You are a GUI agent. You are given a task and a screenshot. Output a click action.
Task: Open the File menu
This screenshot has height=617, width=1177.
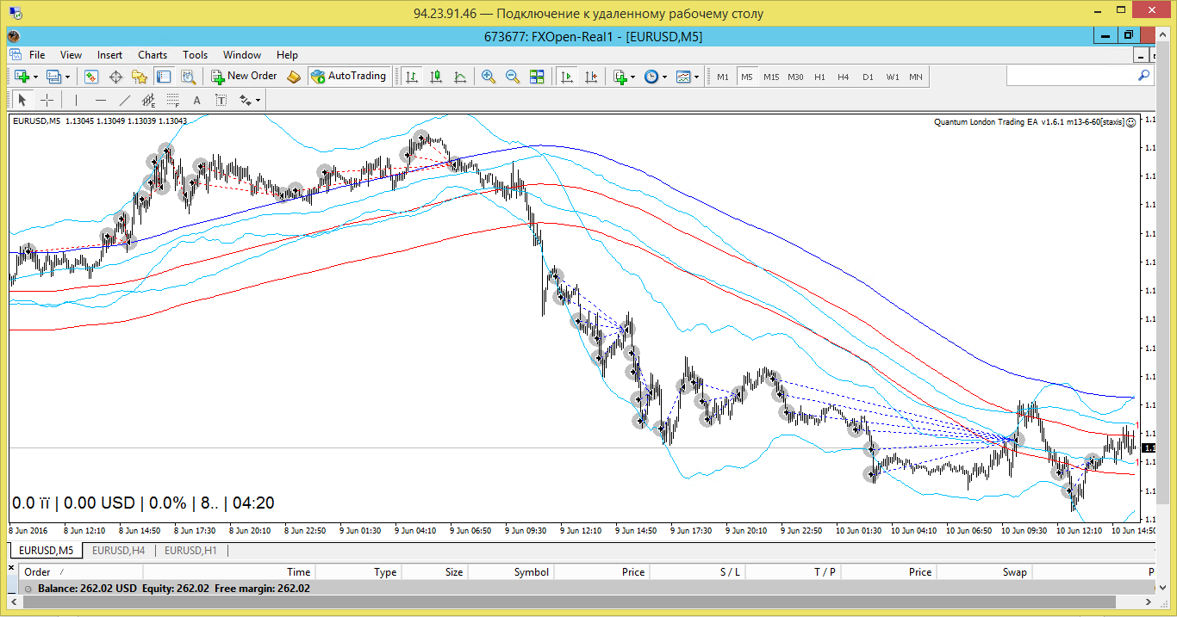coord(37,55)
